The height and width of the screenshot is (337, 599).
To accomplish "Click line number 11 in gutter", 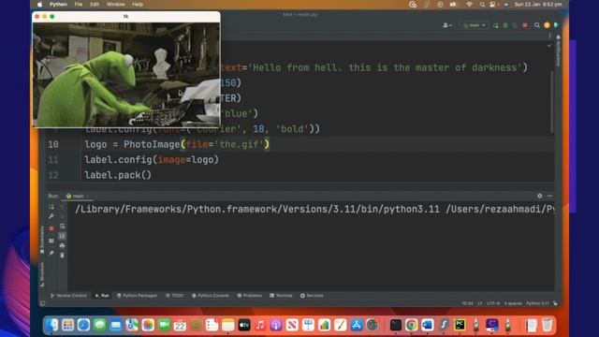I will (53, 160).
